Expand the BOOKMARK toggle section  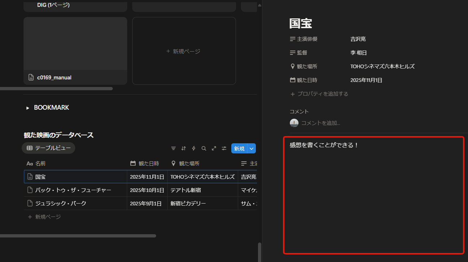click(x=28, y=108)
